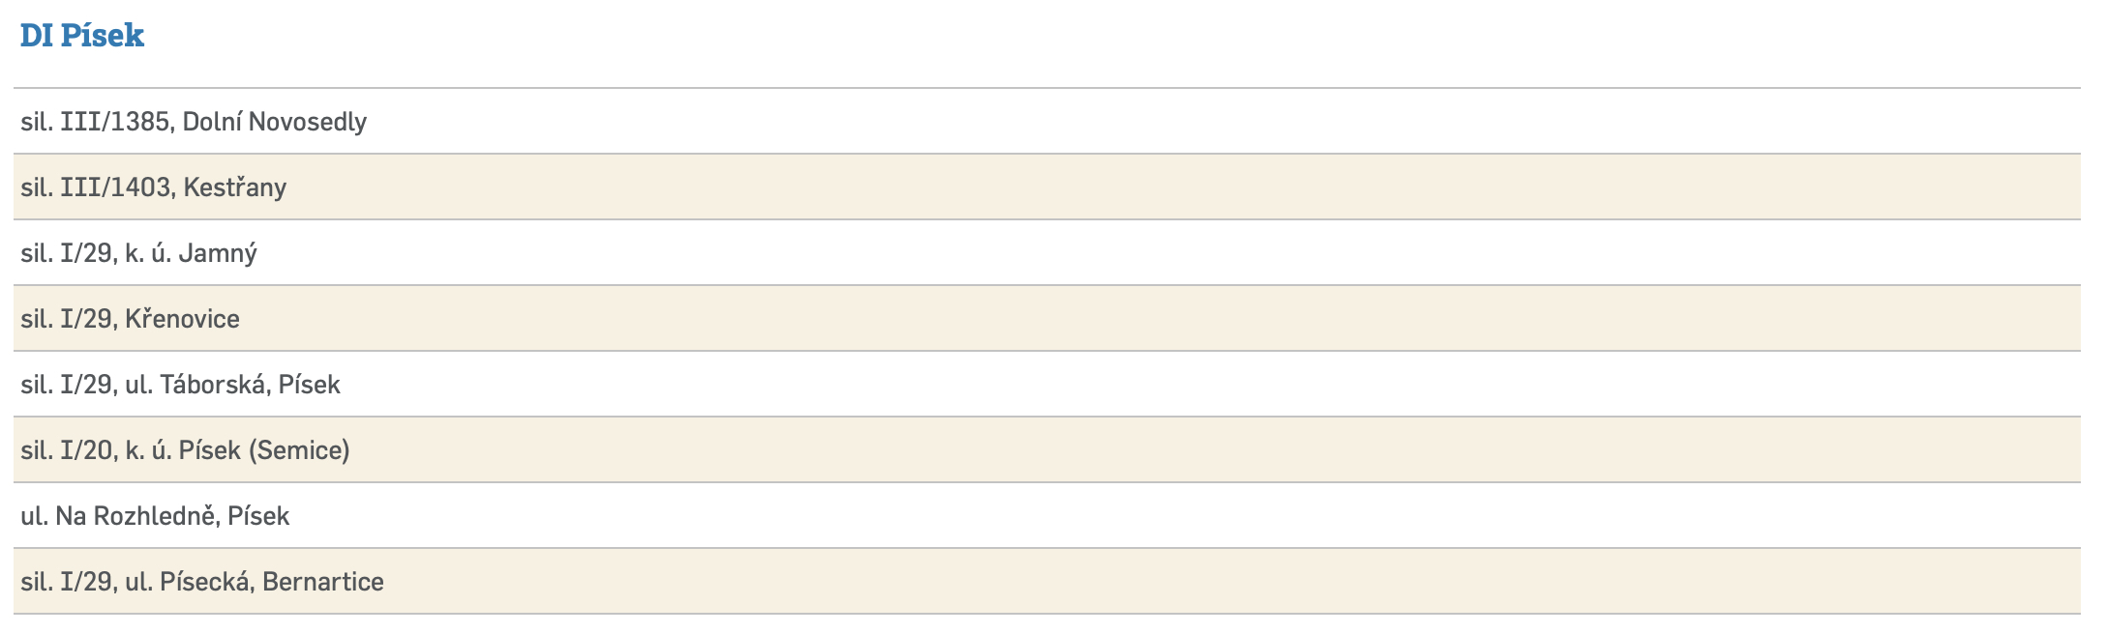The width and height of the screenshot is (2106, 634).
Task: Click the word Kestřany
Action: 235,187
